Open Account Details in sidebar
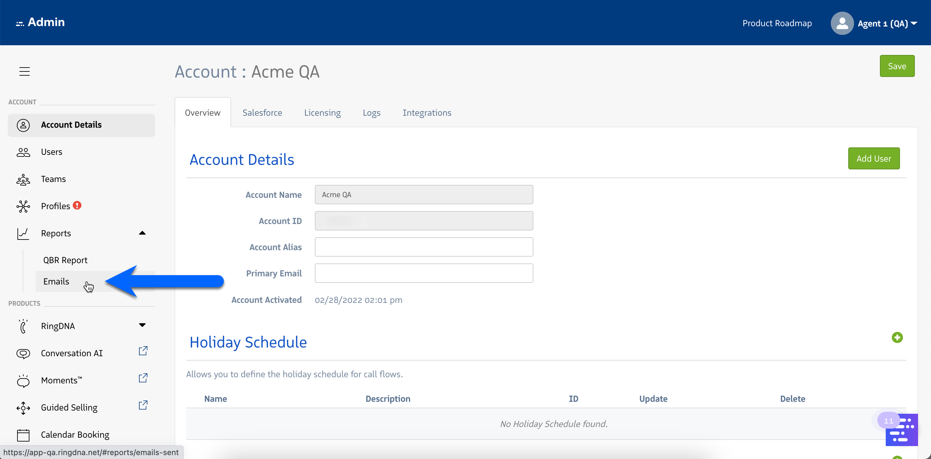 click(81, 125)
